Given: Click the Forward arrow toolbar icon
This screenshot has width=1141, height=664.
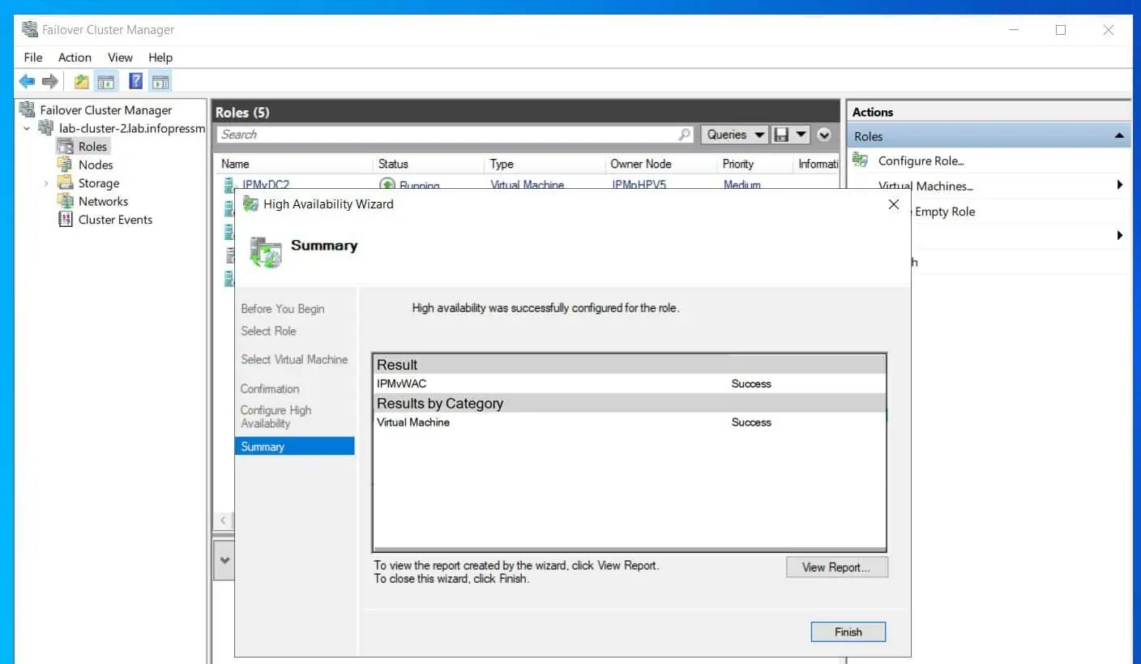Looking at the screenshot, I should click(50, 81).
